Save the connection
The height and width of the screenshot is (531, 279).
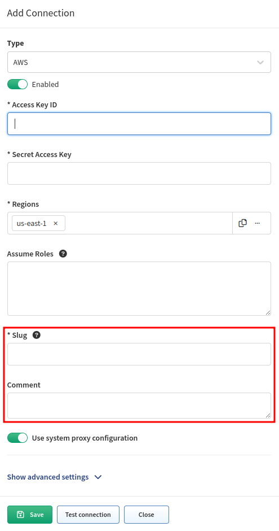point(30,515)
